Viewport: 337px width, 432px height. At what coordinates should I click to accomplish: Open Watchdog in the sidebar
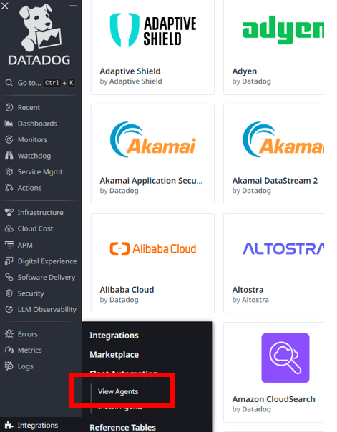point(34,156)
